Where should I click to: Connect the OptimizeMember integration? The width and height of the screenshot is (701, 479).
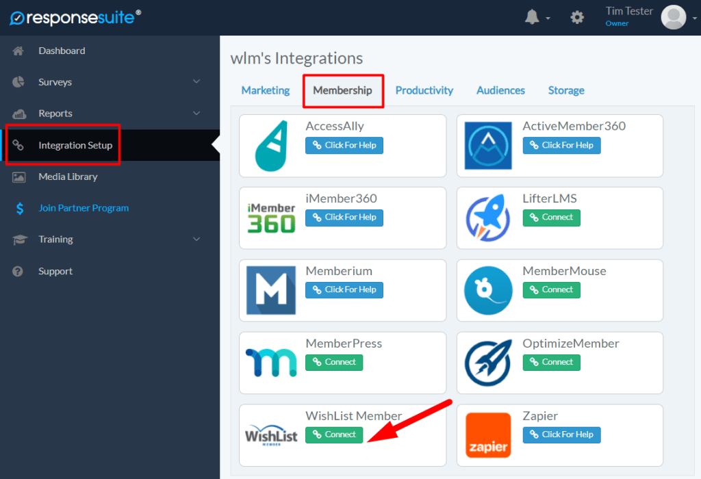point(551,363)
